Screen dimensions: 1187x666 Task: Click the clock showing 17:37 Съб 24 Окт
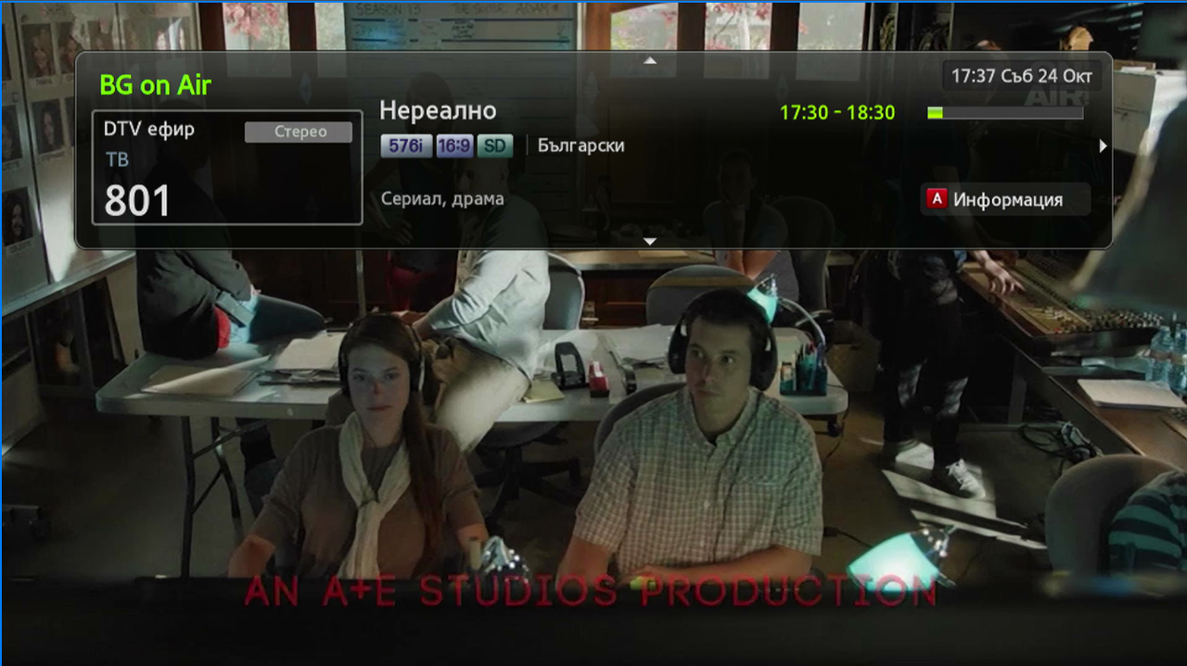pyautogui.click(x=1022, y=76)
